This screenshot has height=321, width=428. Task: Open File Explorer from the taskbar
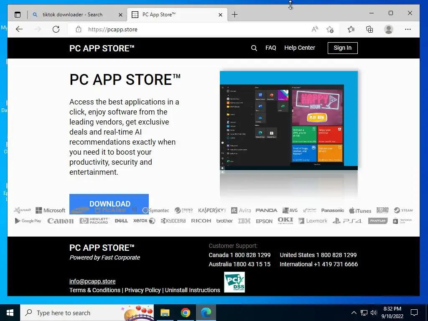(165, 313)
